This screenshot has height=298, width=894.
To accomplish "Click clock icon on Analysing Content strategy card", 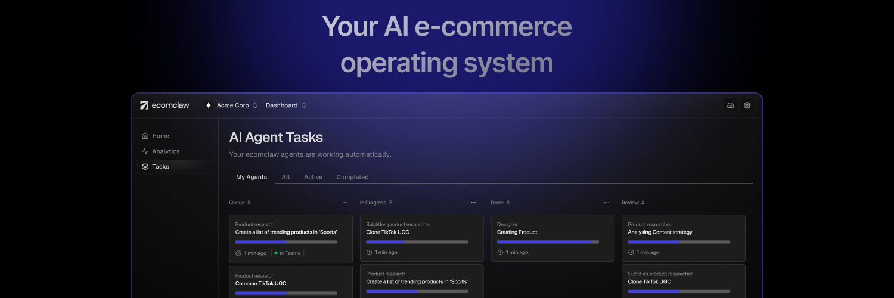I will [x=631, y=252].
